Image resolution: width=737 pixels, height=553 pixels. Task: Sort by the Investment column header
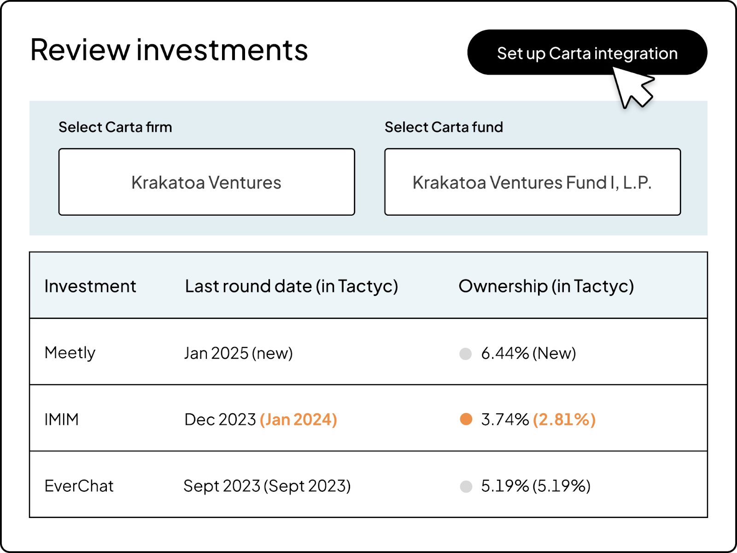(x=90, y=286)
